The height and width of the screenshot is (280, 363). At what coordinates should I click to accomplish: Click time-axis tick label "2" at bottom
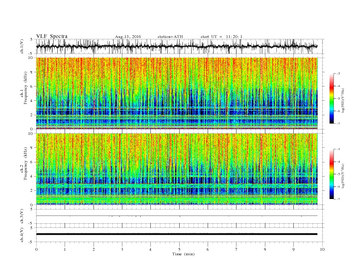tap(93, 249)
